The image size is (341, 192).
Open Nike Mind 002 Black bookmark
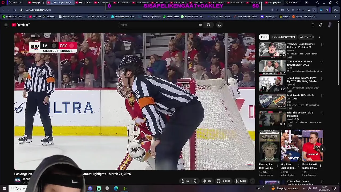pos(246,17)
